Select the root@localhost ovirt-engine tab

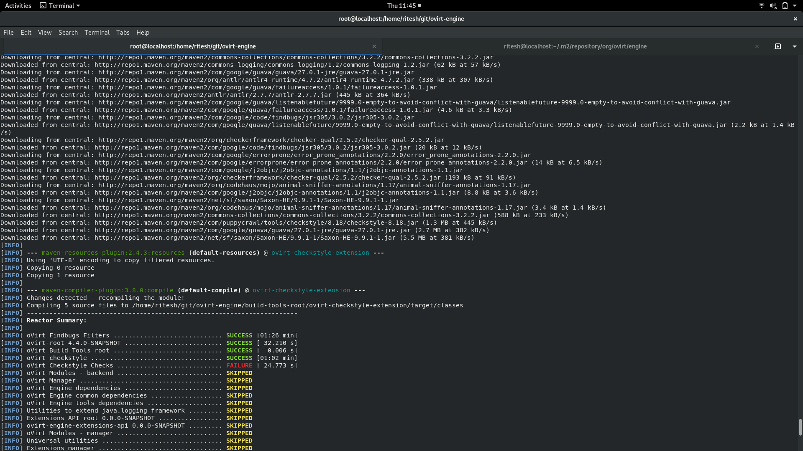(192, 46)
